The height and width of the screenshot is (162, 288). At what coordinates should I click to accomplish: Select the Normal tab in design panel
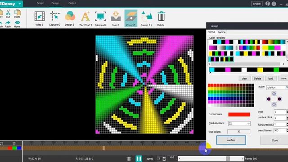coord(211,32)
